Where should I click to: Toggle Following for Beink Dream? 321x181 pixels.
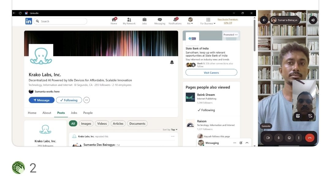coord(206,110)
